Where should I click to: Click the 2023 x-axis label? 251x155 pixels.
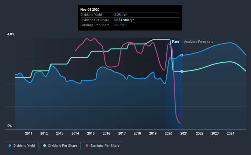215,133
